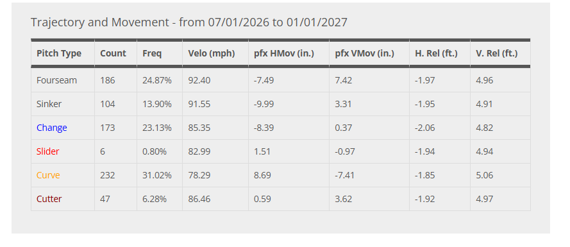The image size is (570, 247).
Task: Open the dark red Cutter link
Action: pos(49,199)
